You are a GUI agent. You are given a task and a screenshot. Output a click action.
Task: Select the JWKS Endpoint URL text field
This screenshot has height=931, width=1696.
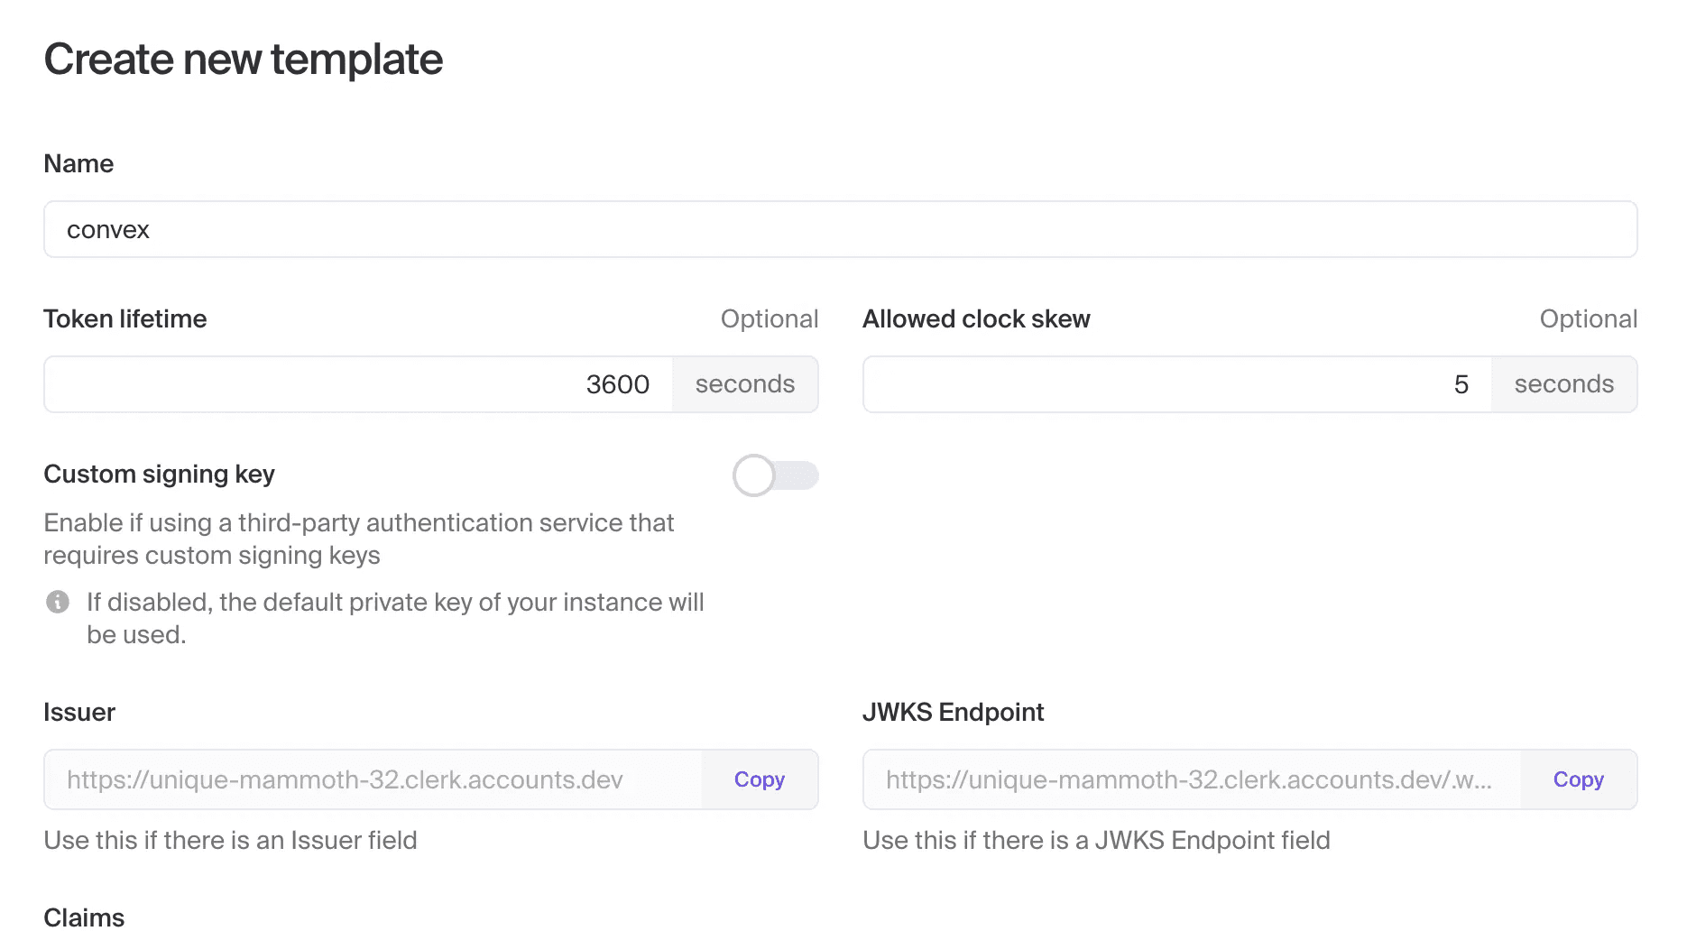(x=1191, y=779)
